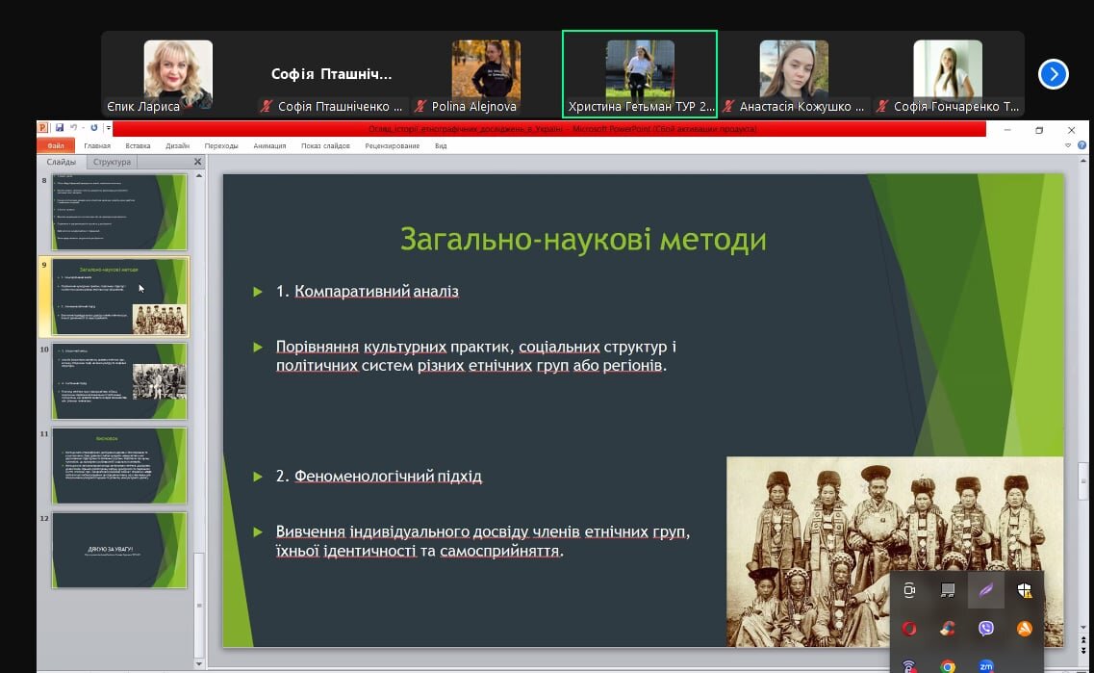The image size is (1094, 673).
Task: Click the Zoom tray icon
Action: [985, 665]
